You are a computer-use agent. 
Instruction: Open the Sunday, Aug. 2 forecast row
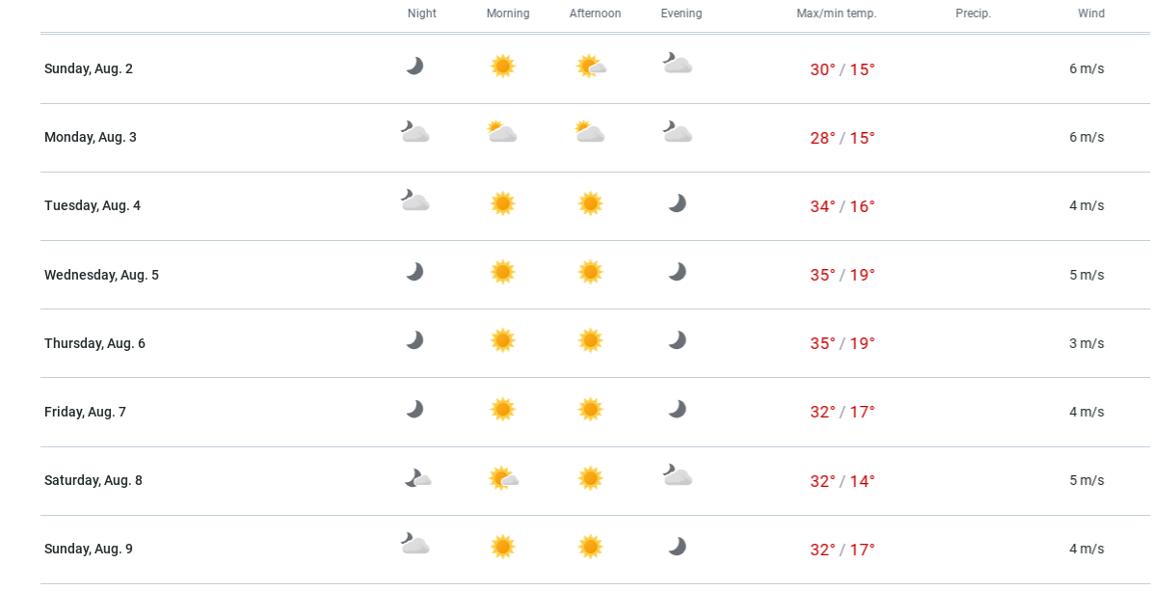[x=595, y=69]
